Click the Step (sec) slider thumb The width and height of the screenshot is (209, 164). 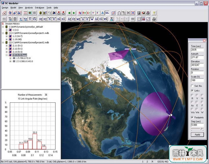click(201, 129)
